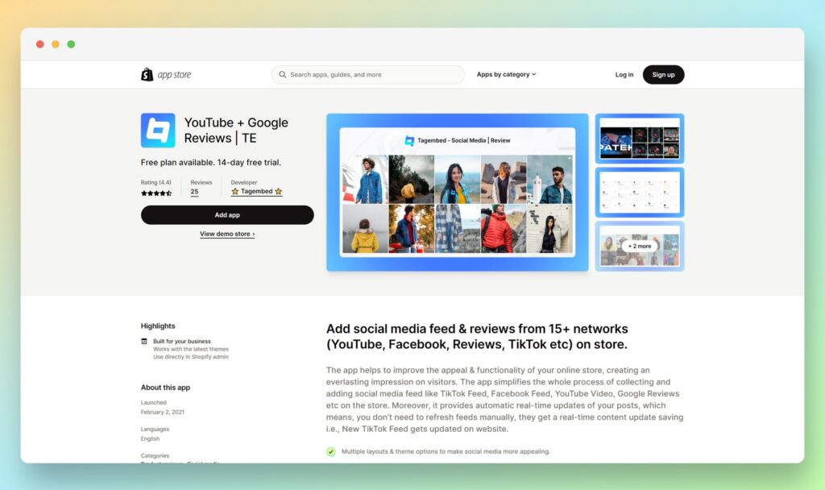This screenshot has width=825, height=490.
Task: Click the English language value
Action: 150,439
